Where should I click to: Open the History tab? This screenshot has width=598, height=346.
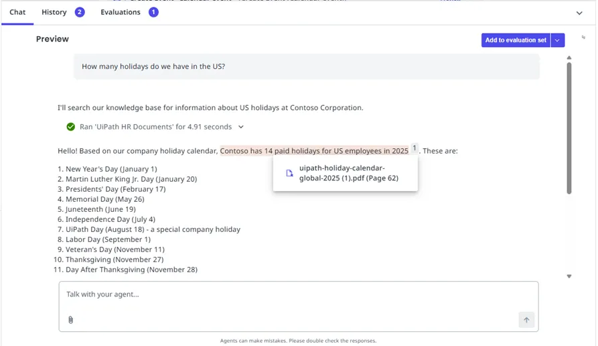click(54, 12)
